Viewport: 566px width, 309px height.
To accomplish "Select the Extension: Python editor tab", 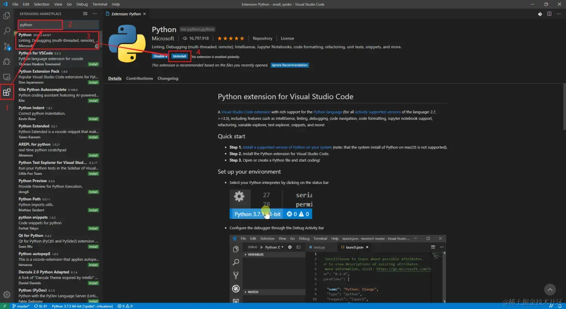I will [x=126, y=14].
